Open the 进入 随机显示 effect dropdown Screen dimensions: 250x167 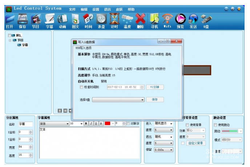click(171, 124)
